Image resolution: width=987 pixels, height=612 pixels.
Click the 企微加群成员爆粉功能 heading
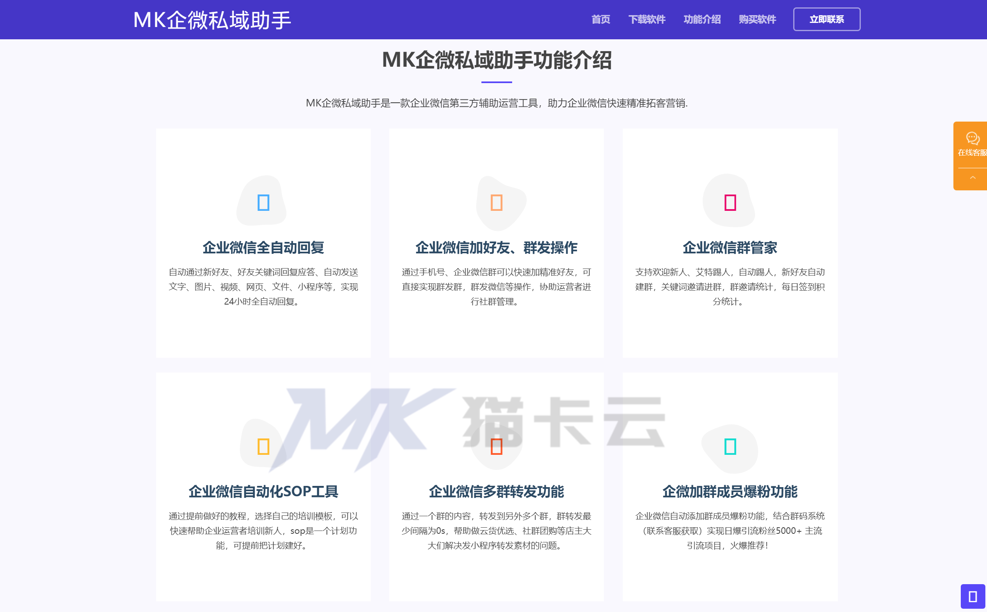pyautogui.click(x=730, y=491)
